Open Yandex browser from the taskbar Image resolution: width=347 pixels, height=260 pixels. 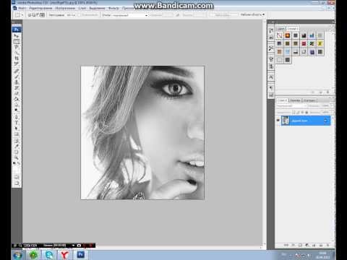tap(64, 255)
